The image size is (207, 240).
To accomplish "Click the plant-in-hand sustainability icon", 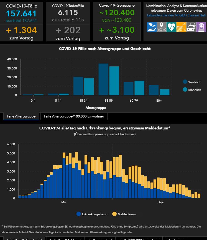I will (x=152, y=27).
